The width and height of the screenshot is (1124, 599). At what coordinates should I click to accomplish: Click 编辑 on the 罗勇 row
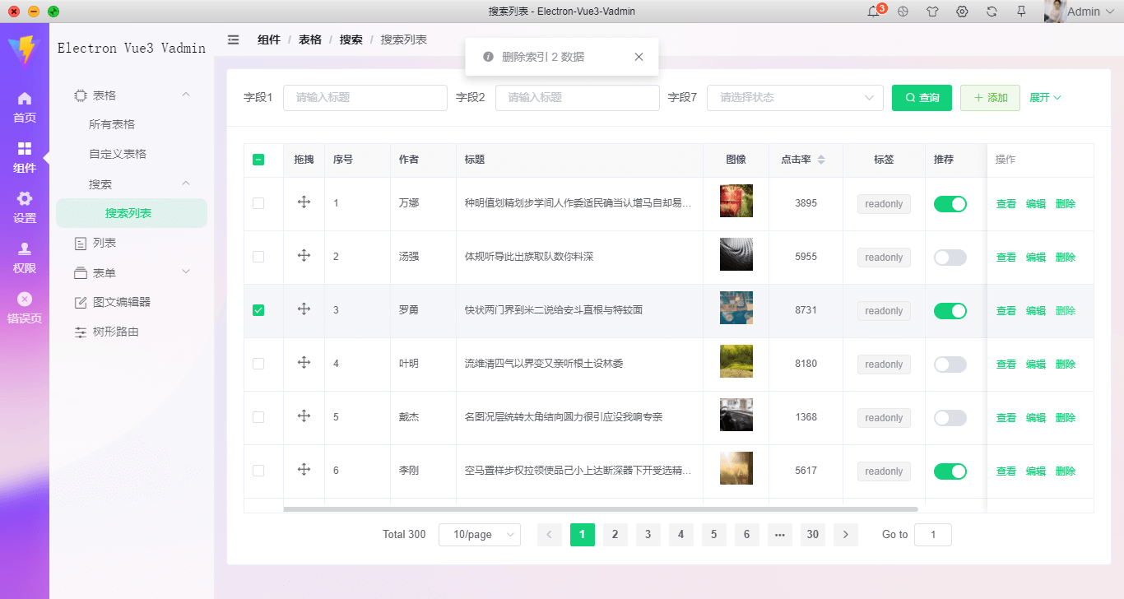pyautogui.click(x=1037, y=310)
